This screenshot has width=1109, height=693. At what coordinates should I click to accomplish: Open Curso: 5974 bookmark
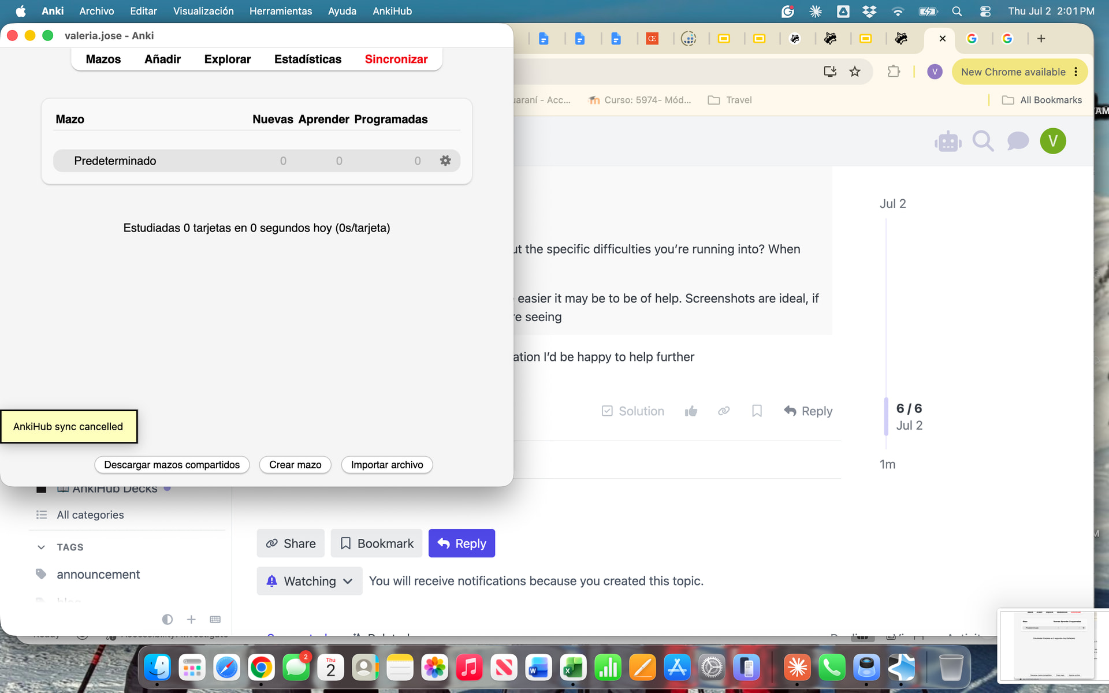[639, 100]
